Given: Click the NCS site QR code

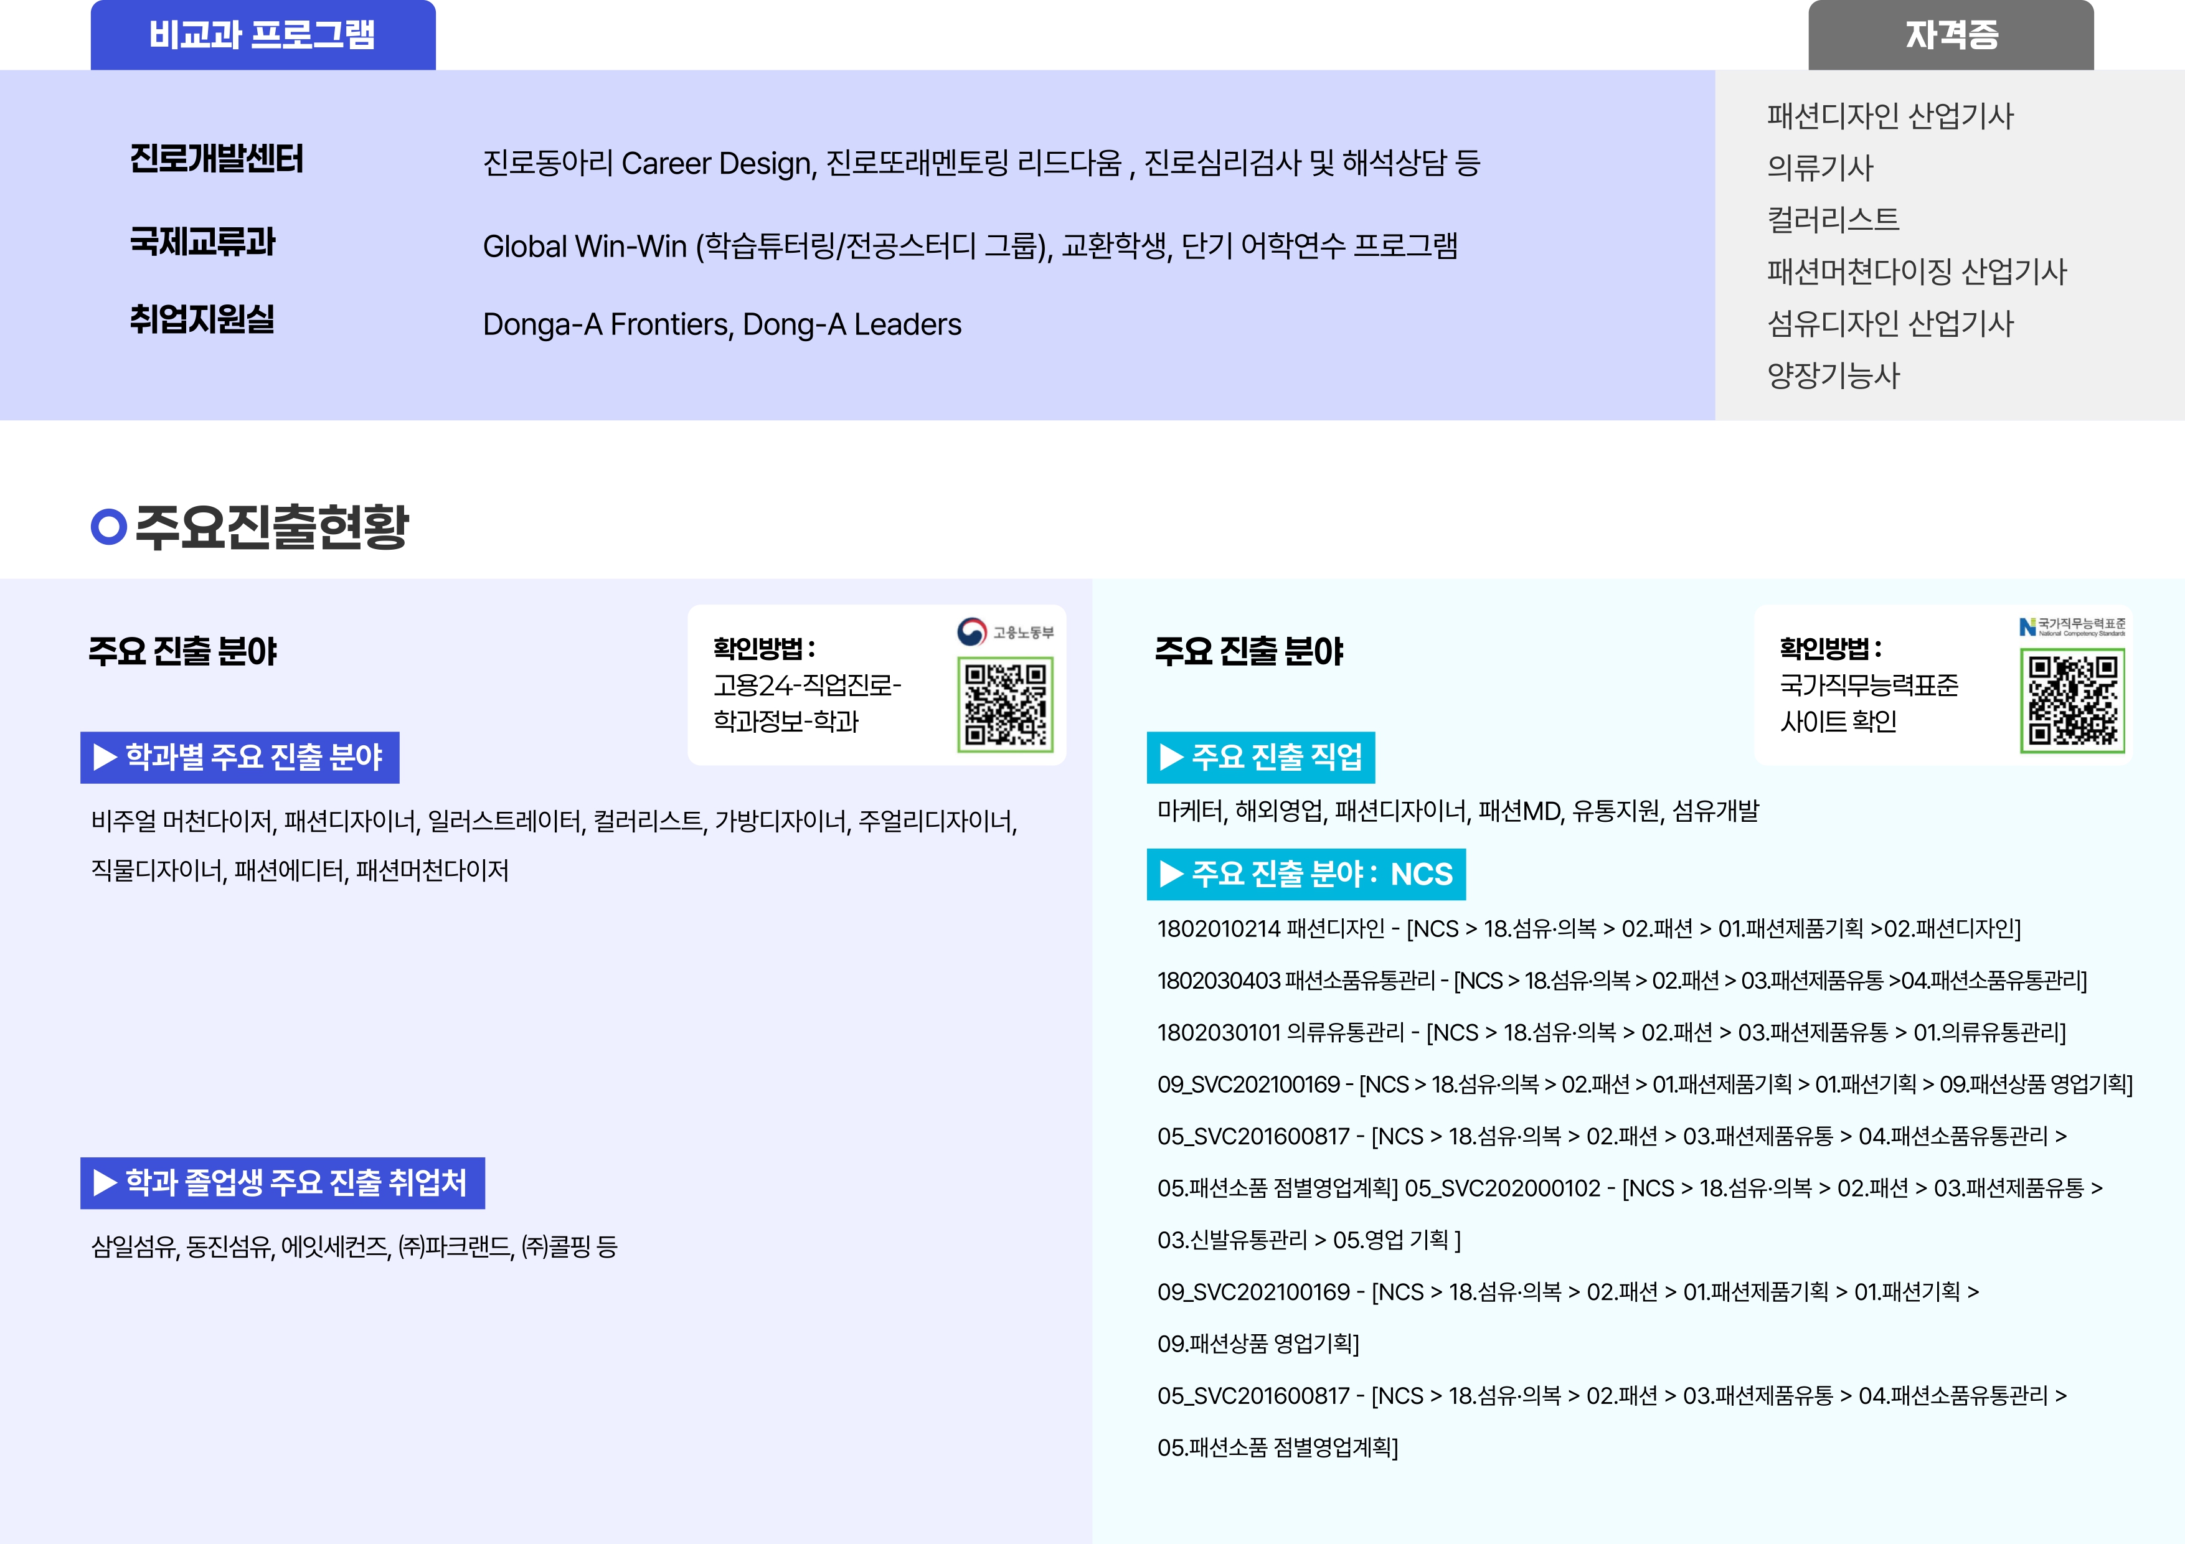Looking at the screenshot, I should point(2073,700).
